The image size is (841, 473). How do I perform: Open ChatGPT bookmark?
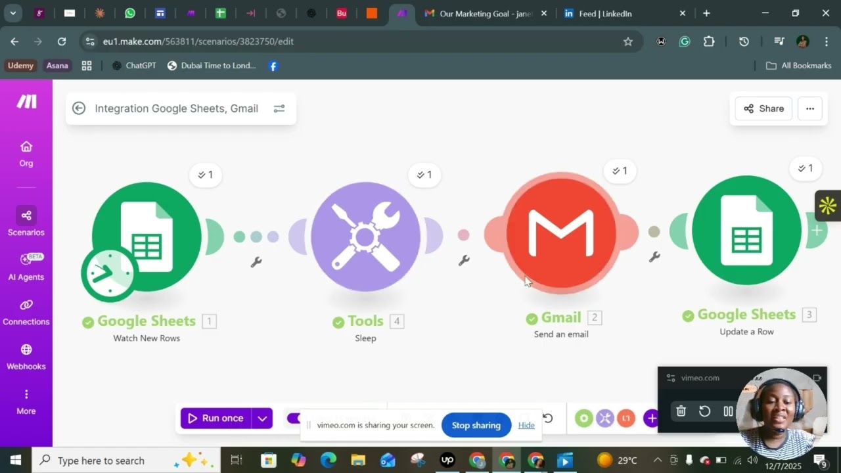134,66
